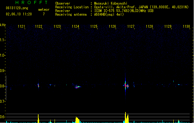
Task: Click the 1121 time axis label
Action: [21, 26]
